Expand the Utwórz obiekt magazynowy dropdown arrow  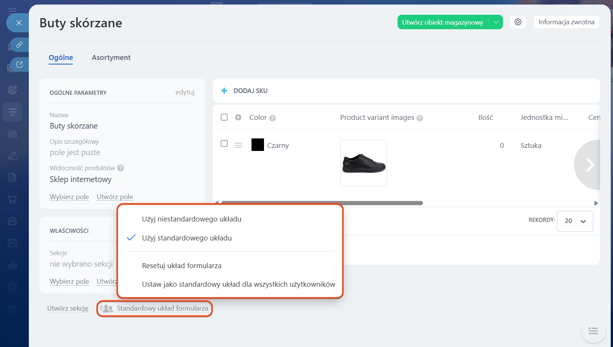(x=496, y=22)
